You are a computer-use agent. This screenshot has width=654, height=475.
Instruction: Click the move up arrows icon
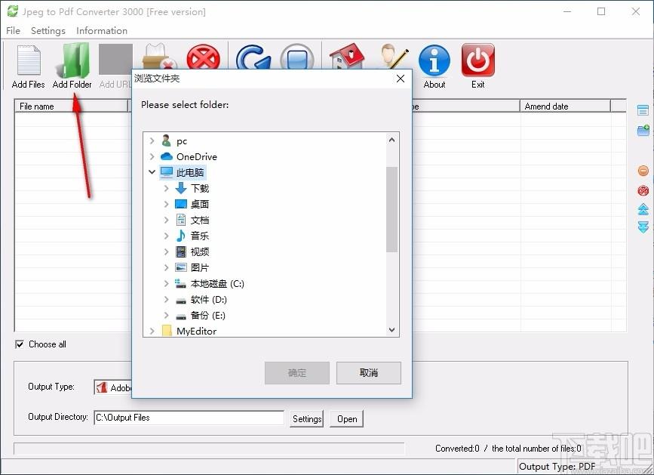[x=643, y=209]
